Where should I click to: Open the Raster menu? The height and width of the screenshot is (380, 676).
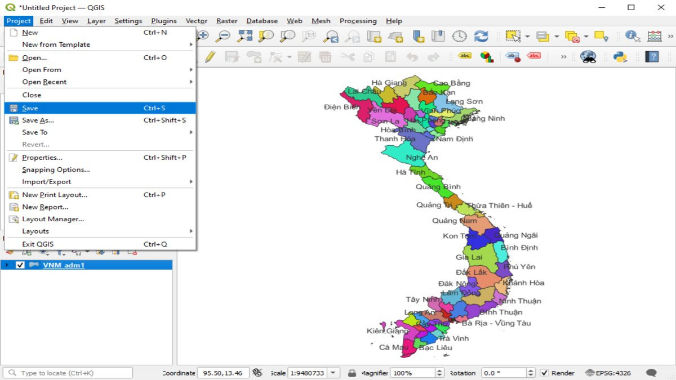point(227,21)
